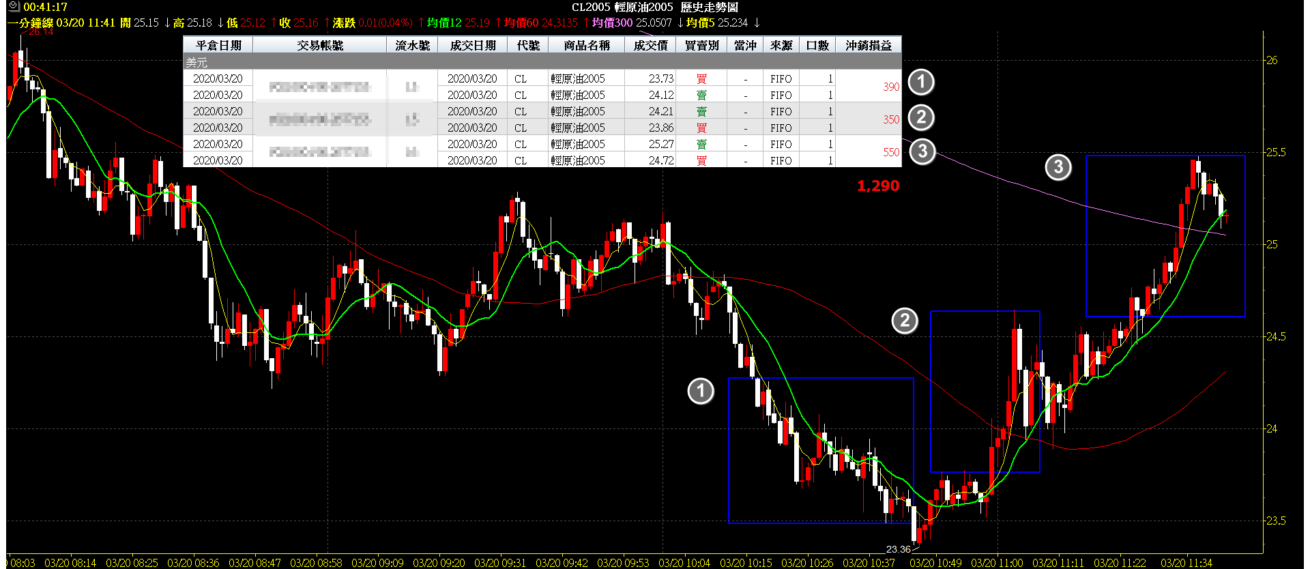The image size is (1310, 569).
Task: Sort table by 沖銷損益 column header
Action: click(869, 45)
